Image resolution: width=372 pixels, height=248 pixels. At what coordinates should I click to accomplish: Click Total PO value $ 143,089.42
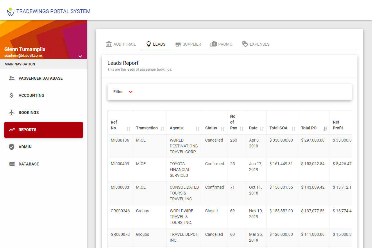(x=313, y=187)
